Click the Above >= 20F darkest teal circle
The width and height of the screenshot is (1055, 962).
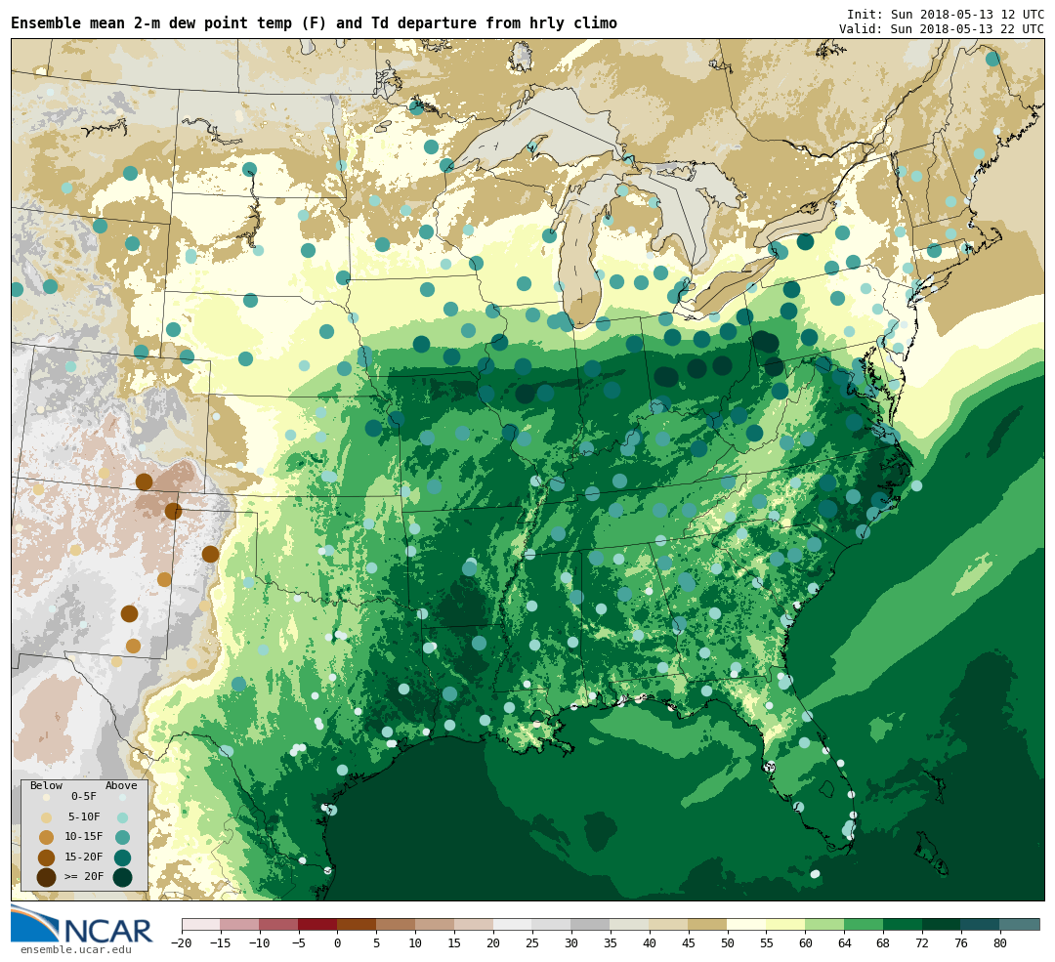point(122,878)
